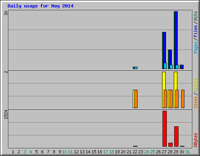Click day 16 on the x-axis
Viewport: 200px width, 156px height.
pyautogui.click(x=100, y=152)
